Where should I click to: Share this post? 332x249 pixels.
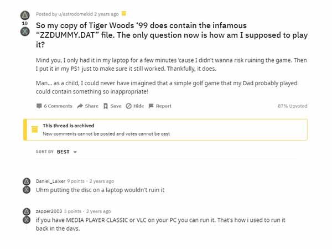[87, 106]
